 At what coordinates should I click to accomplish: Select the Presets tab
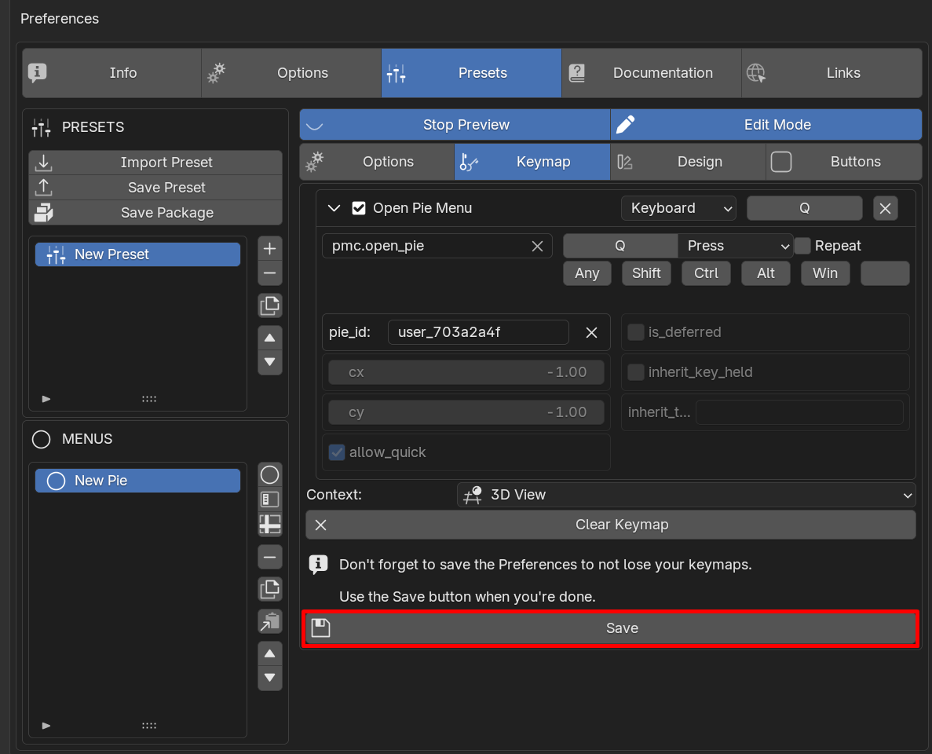point(471,73)
